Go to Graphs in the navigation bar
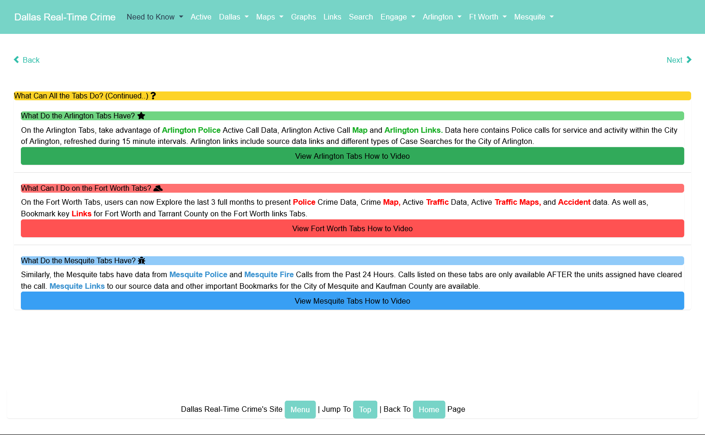This screenshot has height=435, width=705. [x=303, y=17]
